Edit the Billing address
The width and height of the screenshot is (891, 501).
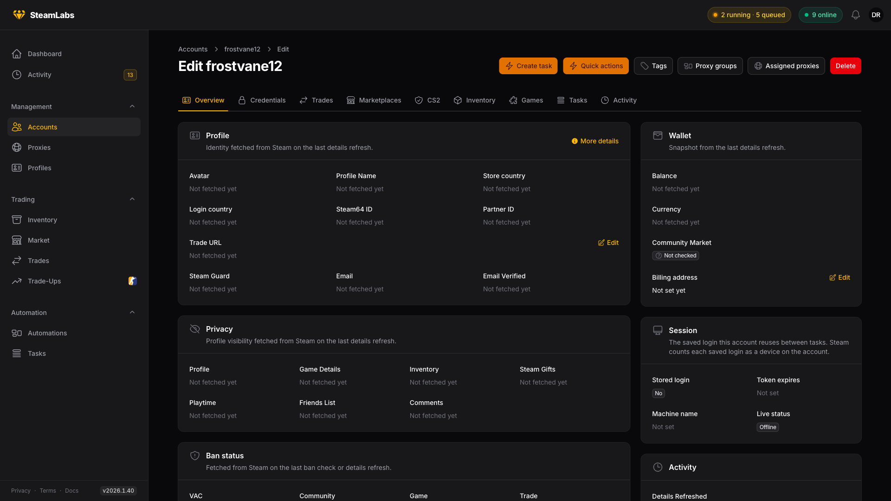point(840,277)
